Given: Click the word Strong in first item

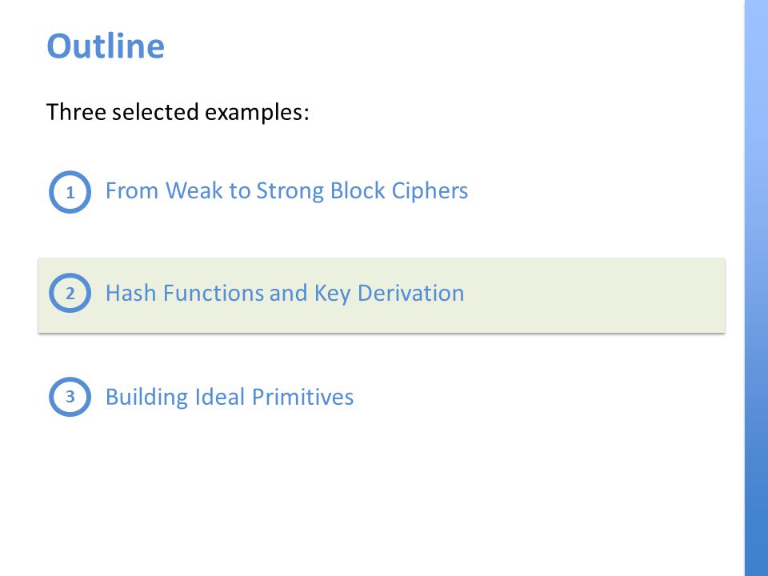Looking at the screenshot, I should pyautogui.click(x=290, y=191).
